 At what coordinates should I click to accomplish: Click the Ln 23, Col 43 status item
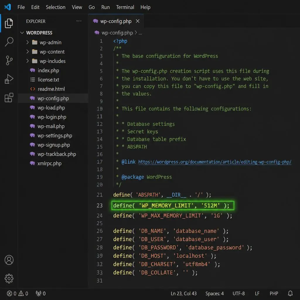pos(183,294)
